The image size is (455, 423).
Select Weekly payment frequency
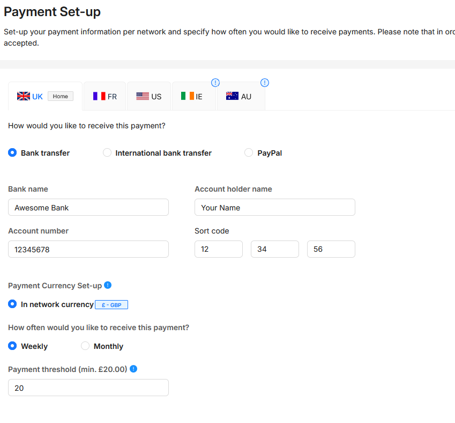click(12, 346)
